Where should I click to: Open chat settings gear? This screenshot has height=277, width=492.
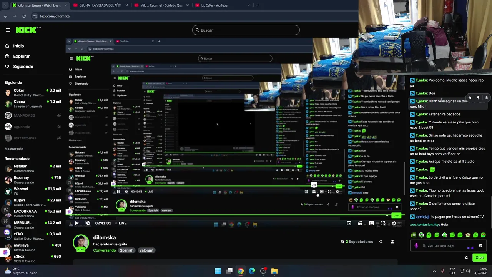[466, 258]
